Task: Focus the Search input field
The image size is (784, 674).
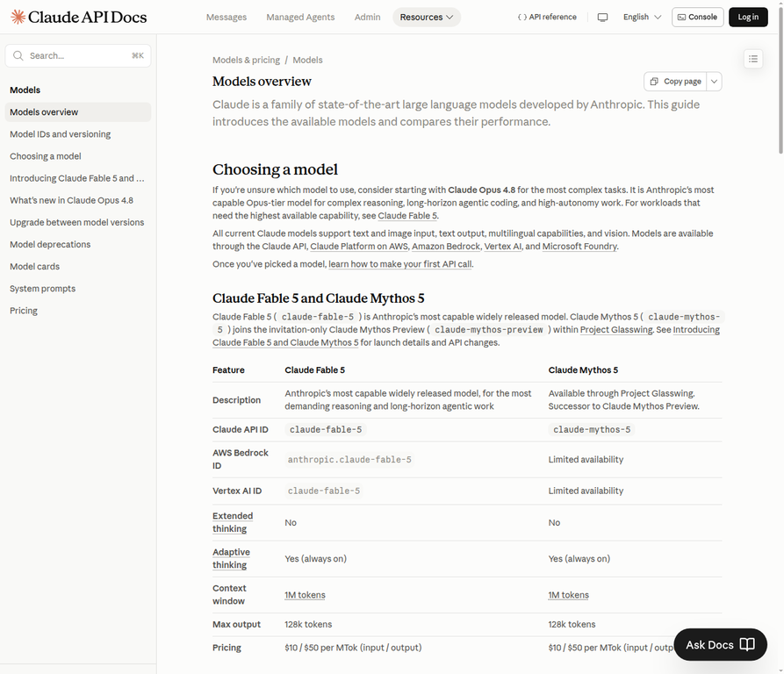Action: (78, 55)
